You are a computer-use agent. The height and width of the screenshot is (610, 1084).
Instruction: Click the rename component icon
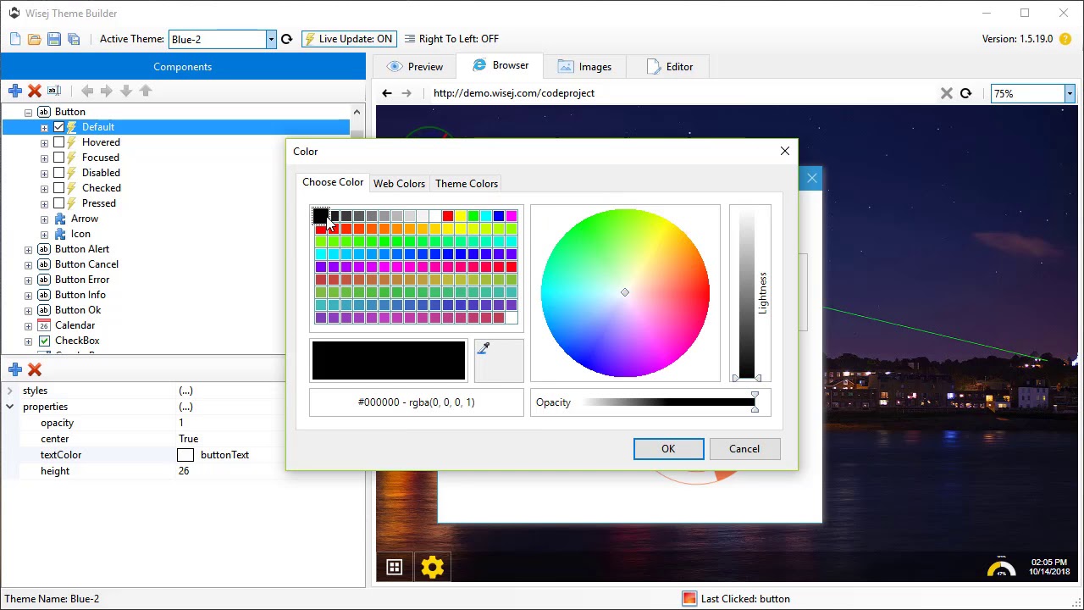point(54,91)
